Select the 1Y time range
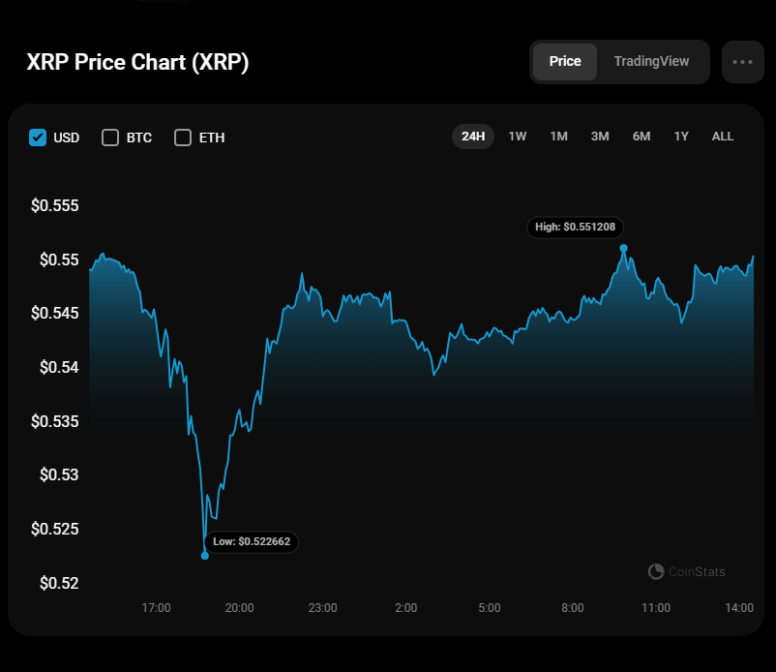 click(681, 137)
